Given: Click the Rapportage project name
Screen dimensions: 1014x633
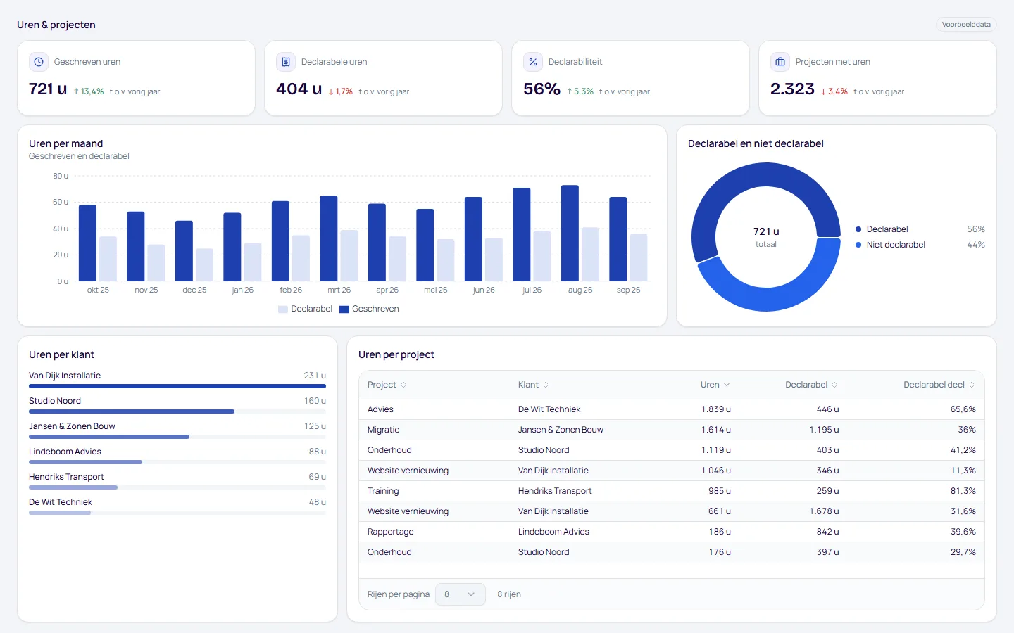Looking at the screenshot, I should coord(391,532).
